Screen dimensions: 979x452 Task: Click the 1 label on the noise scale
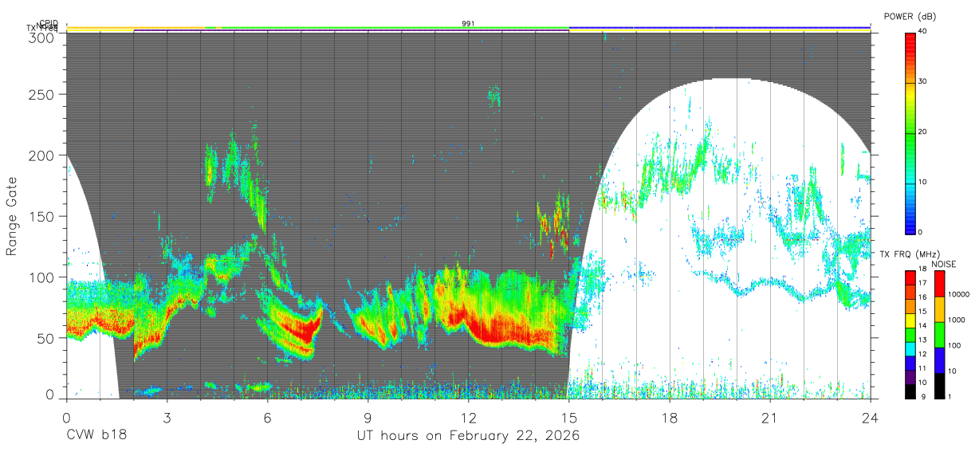tap(950, 396)
